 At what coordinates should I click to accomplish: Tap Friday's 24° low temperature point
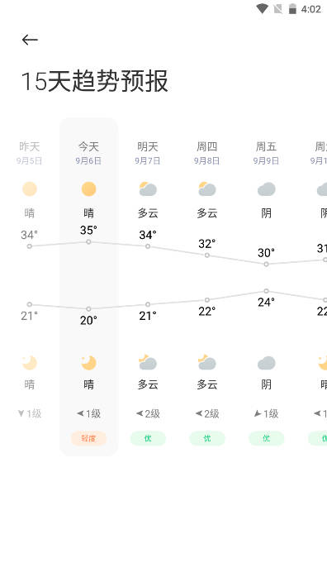tap(266, 291)
